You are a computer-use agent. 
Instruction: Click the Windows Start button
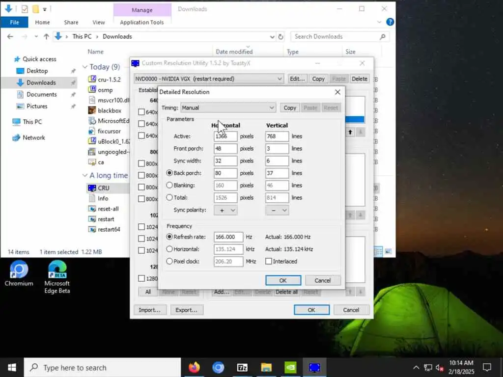12,367
